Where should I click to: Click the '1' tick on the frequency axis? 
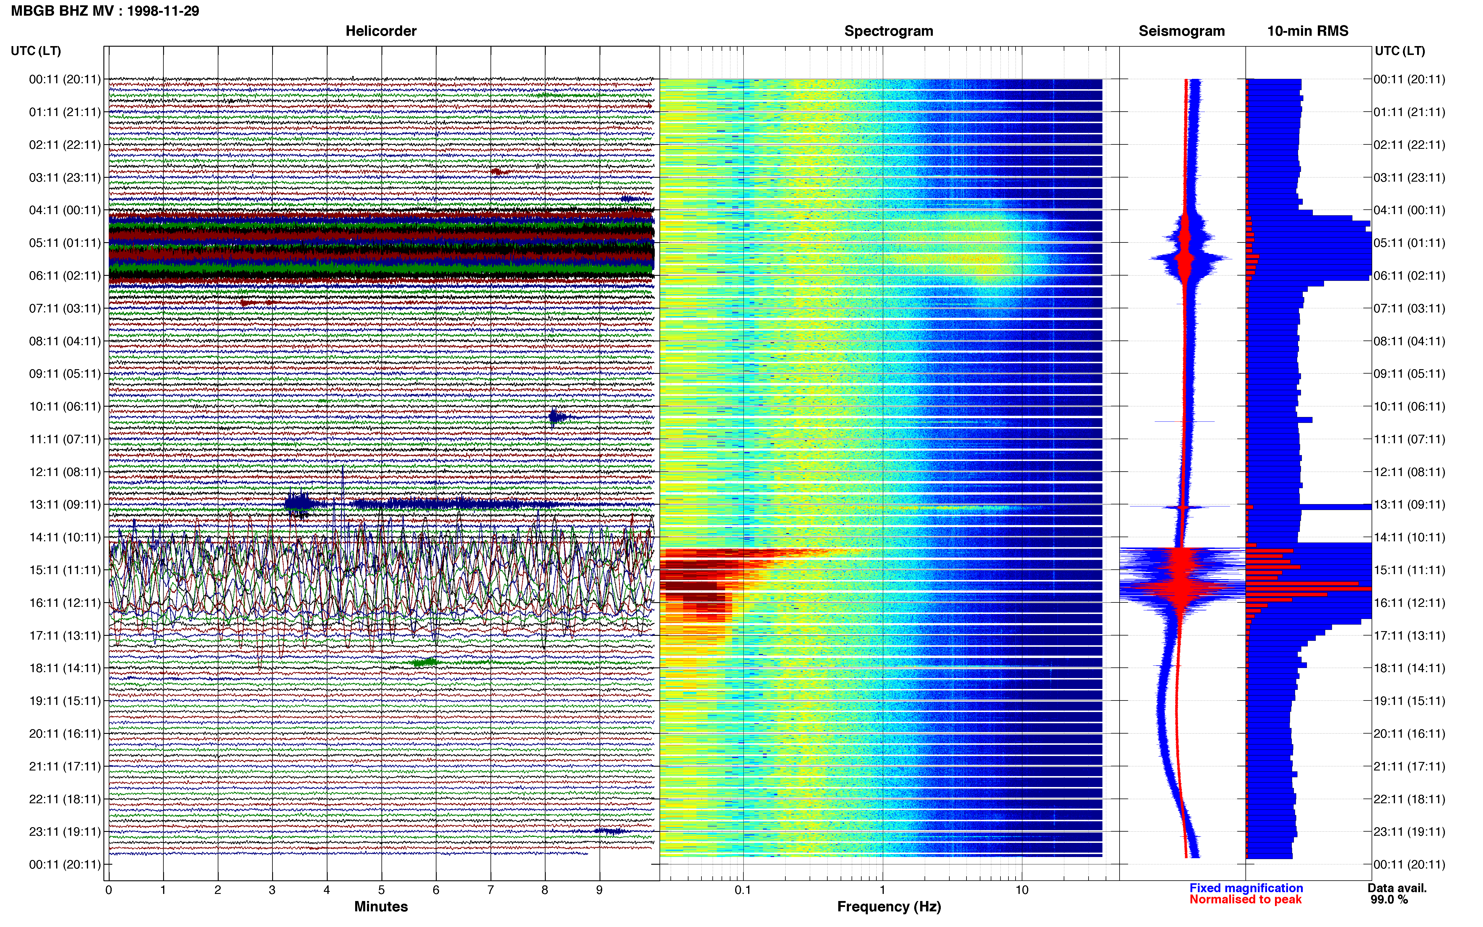pos(882,889)
